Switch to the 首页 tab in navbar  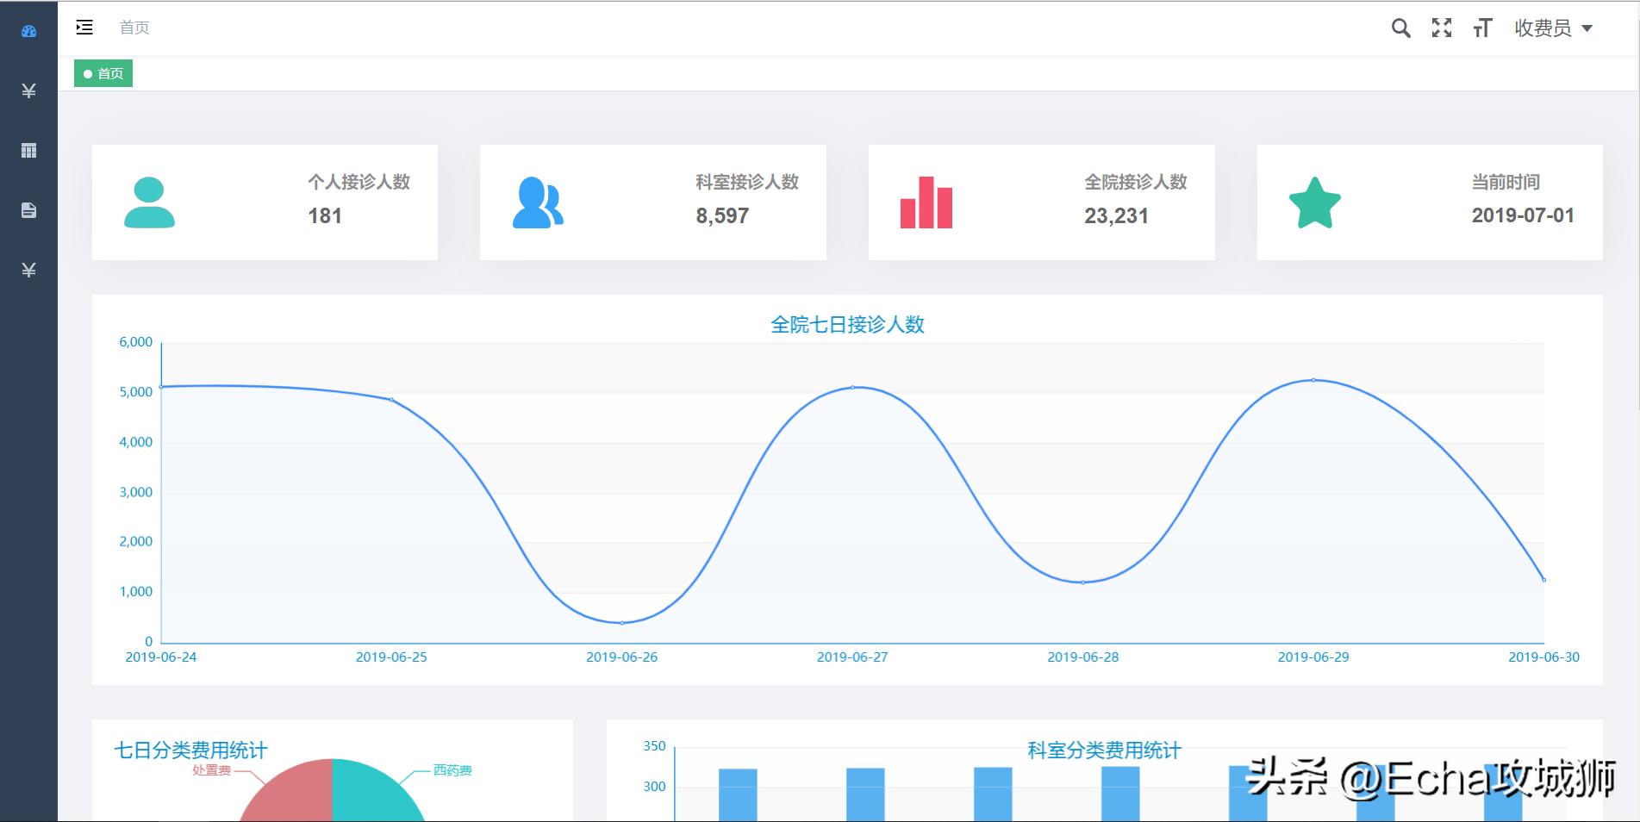click(x=134, y=28)
